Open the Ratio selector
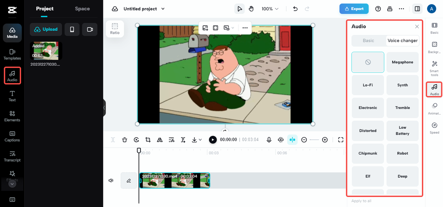The height and width of the screenshot is (207, 443). pyautogui.click(x=115, y=29)
